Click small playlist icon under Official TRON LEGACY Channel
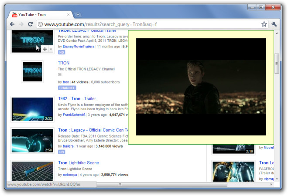 pyautogui.click(x=60, y=74)
